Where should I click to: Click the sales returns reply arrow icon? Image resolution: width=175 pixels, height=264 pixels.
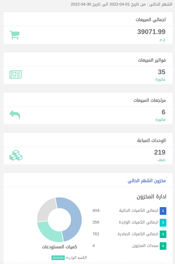pyautogui.click(x=15, y=115)
